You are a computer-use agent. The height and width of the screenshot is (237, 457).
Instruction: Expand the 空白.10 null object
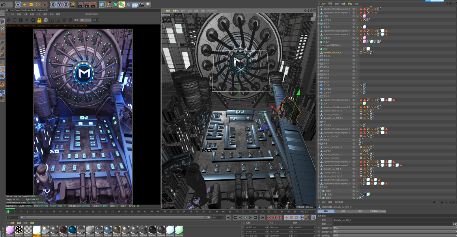pos(319,56)
